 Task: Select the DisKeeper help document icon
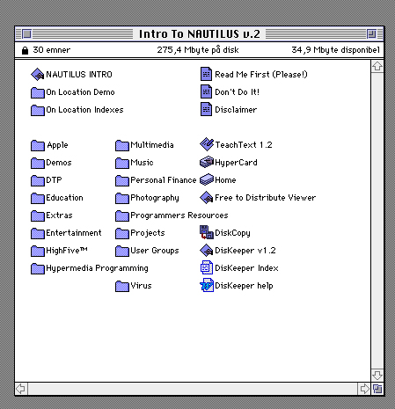pyautogui.click(x=207, y=285)
